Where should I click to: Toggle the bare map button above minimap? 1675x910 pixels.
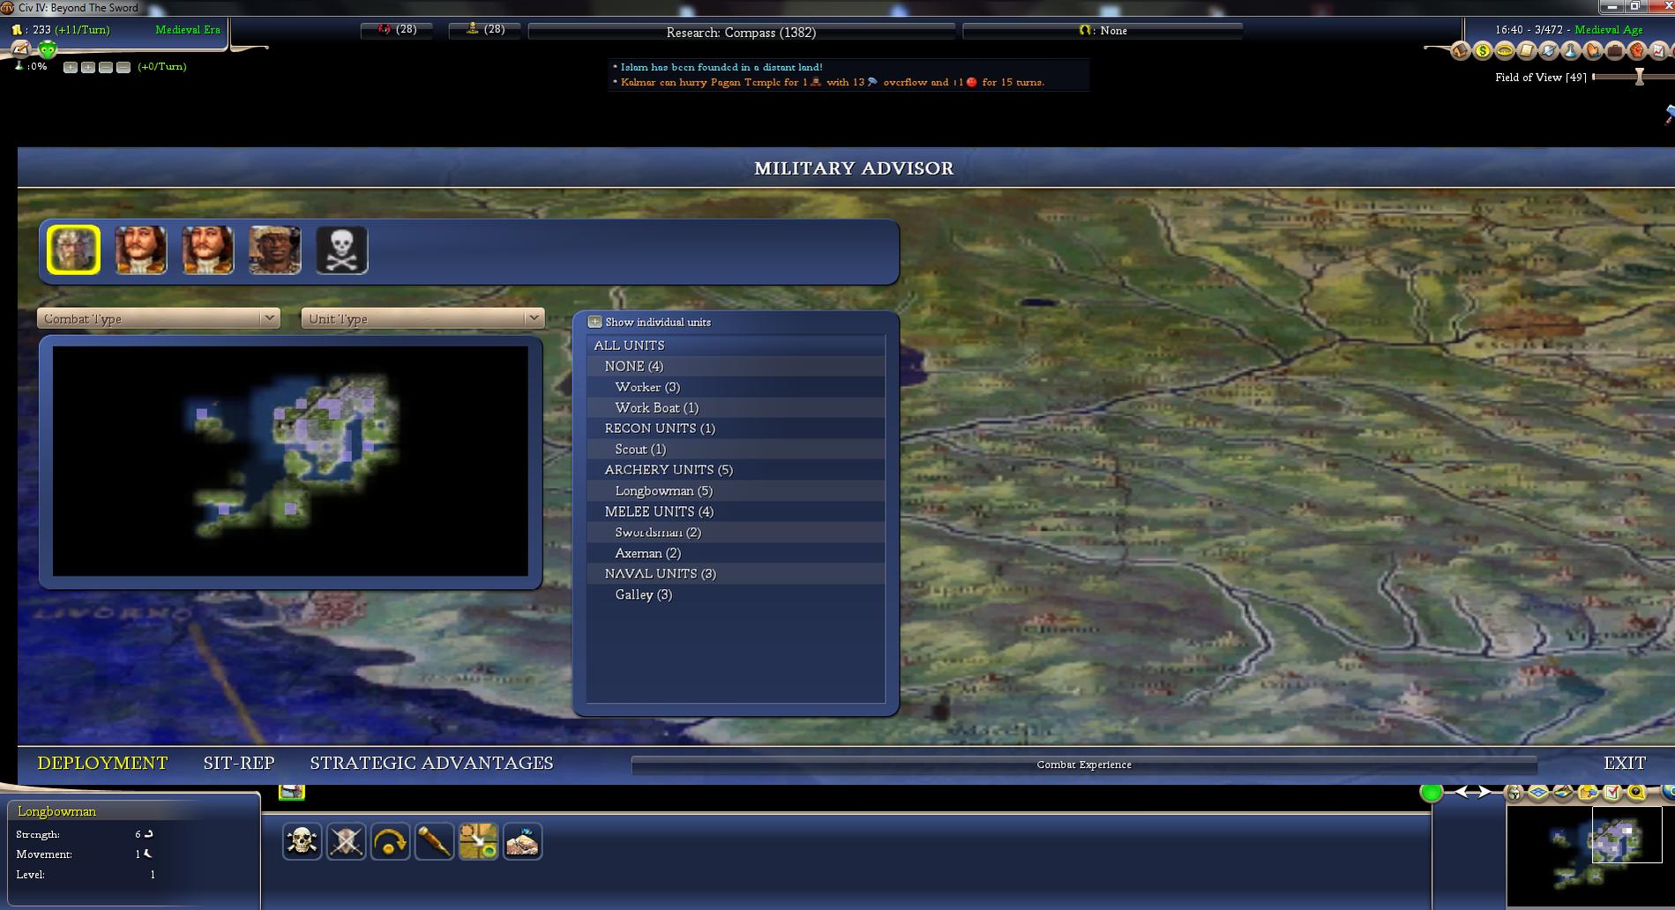[1563, 793]
